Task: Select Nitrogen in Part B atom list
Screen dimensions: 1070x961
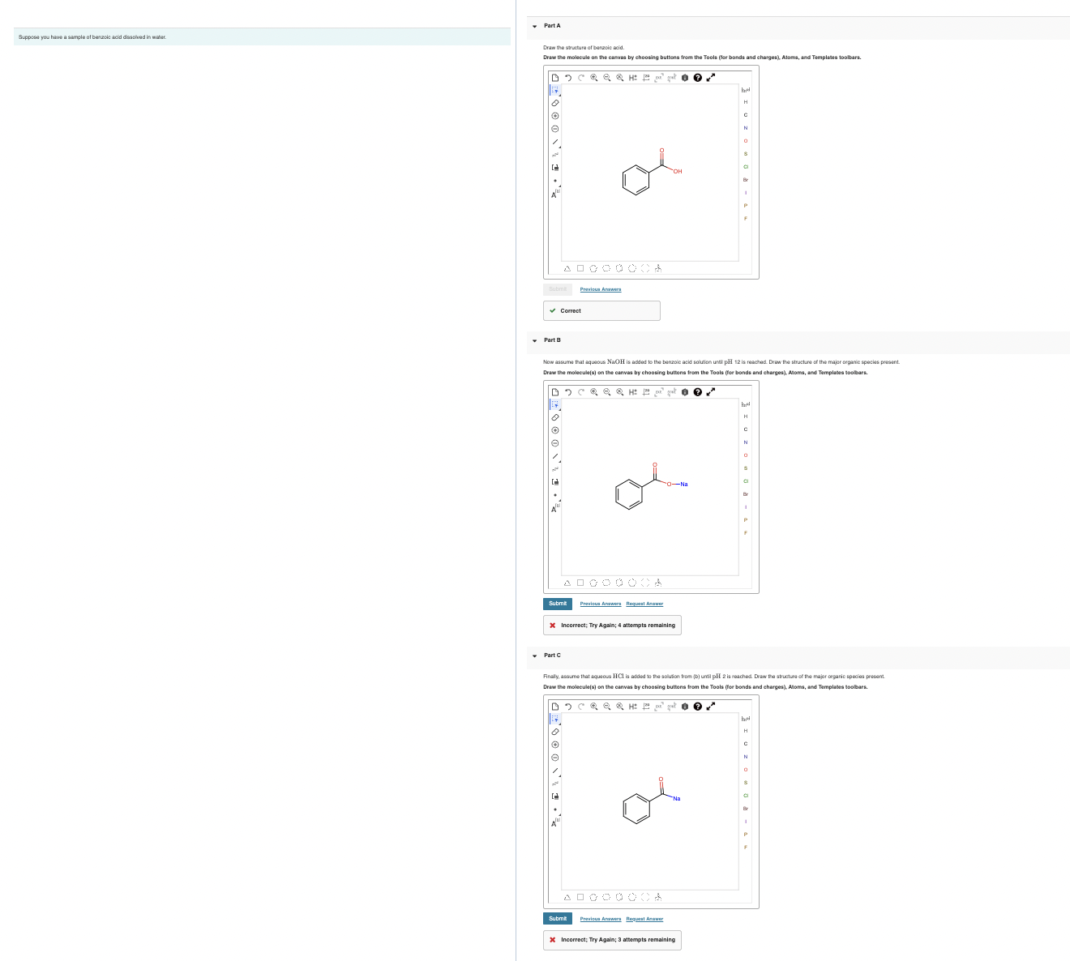Action: (x=745, y=442)
